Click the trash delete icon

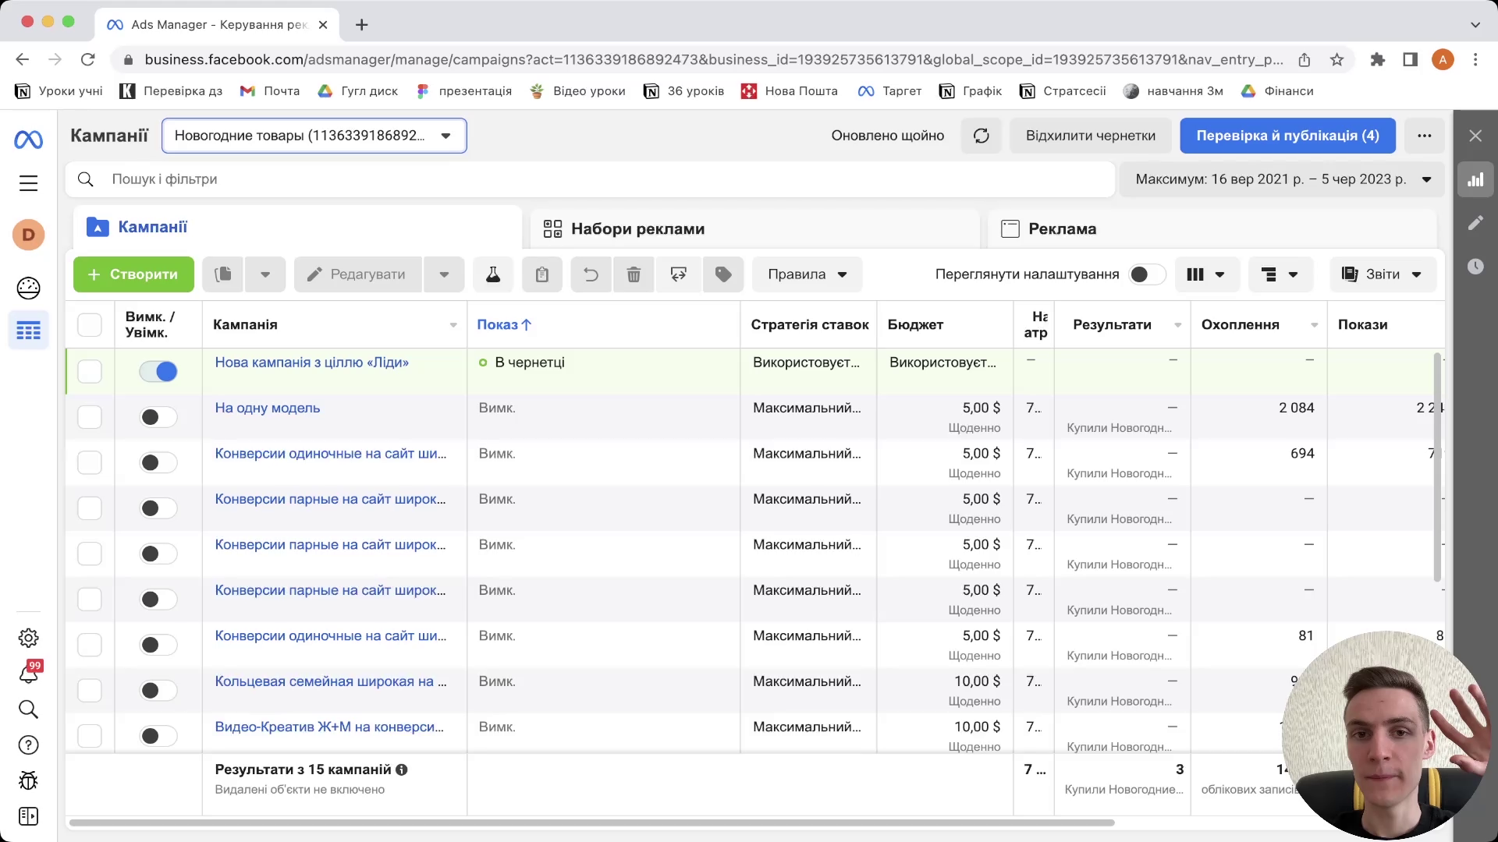click(x=634, y=274)
